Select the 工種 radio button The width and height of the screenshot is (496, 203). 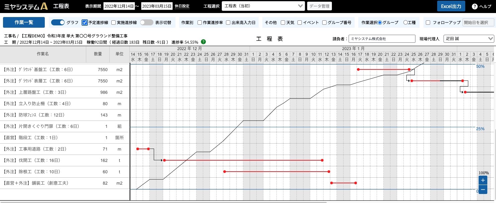pyautogui.click(x=405, y=23)
